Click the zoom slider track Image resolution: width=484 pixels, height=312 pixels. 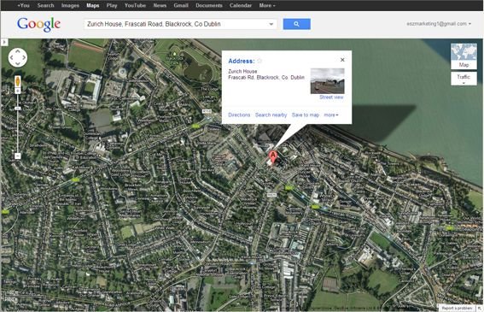18,124
